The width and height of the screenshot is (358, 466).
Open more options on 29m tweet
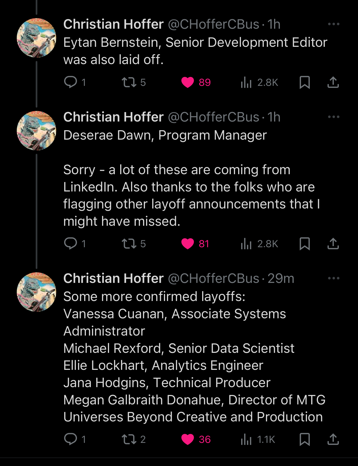tap(333, 278)
